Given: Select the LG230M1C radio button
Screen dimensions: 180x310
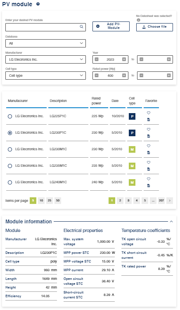Looking at the screenshot, I should pyautogui.click(x=10, y=149).
